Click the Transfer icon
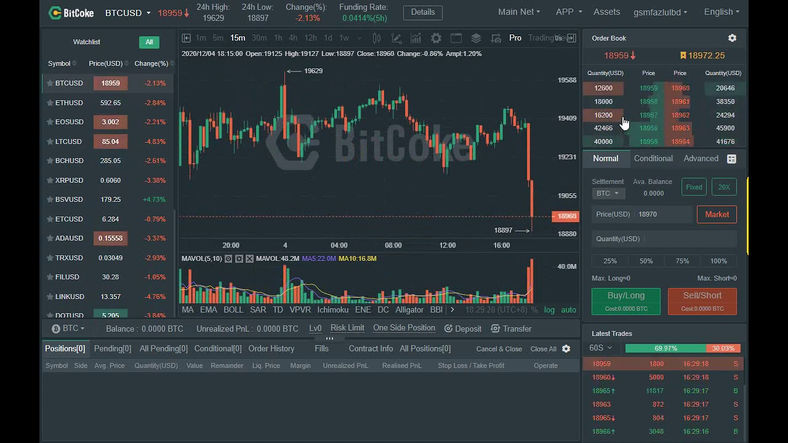 pos(495,329)
